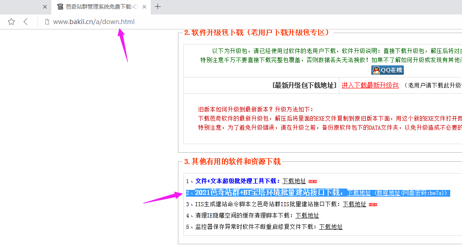Open a new tab with the plus button
The height and width of the screenshot is (247, 462).
157,6
